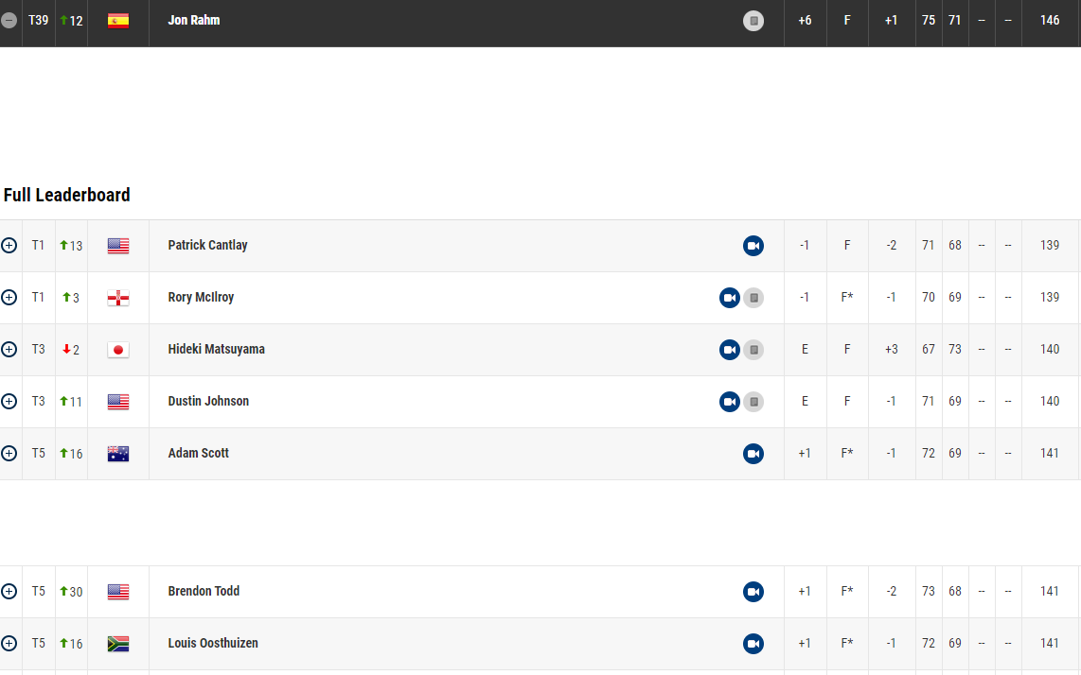1081x675 pixels.
Task: Open Patrick Cantlay's video highlights icon
Action: point(753,246)
